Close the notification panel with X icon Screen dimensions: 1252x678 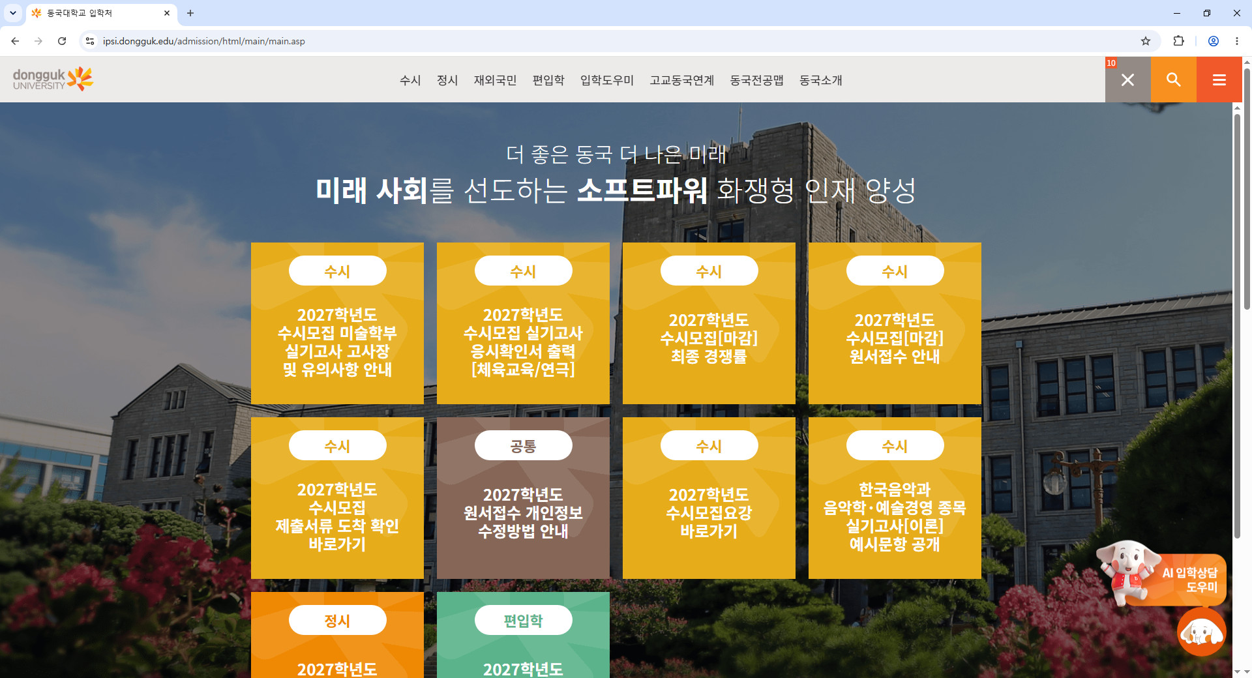[x=1127, y=80]
